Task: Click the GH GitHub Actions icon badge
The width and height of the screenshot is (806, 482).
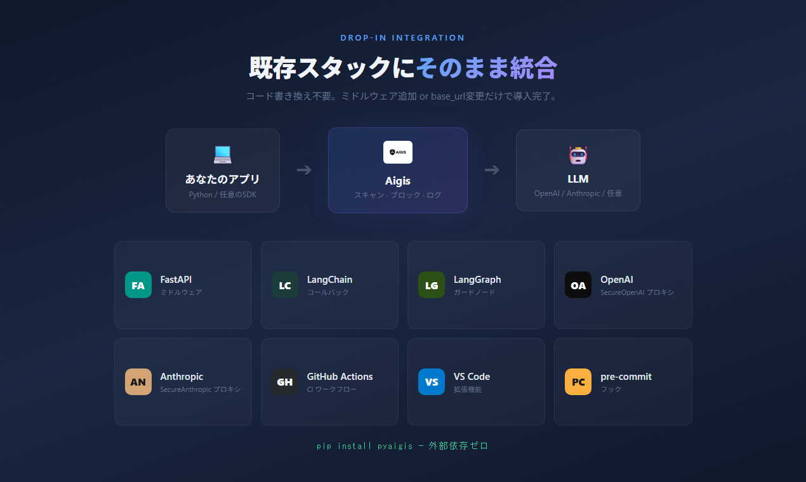Action: tap(285, 382)
